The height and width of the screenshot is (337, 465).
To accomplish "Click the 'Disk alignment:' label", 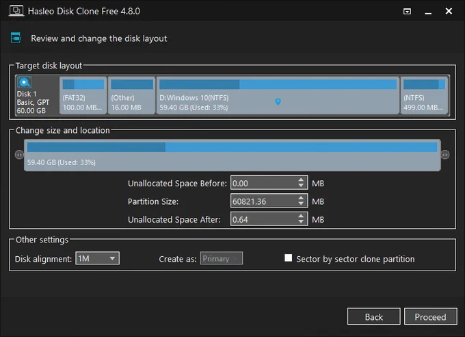I will pyautogui.click(x=43, y=259).
